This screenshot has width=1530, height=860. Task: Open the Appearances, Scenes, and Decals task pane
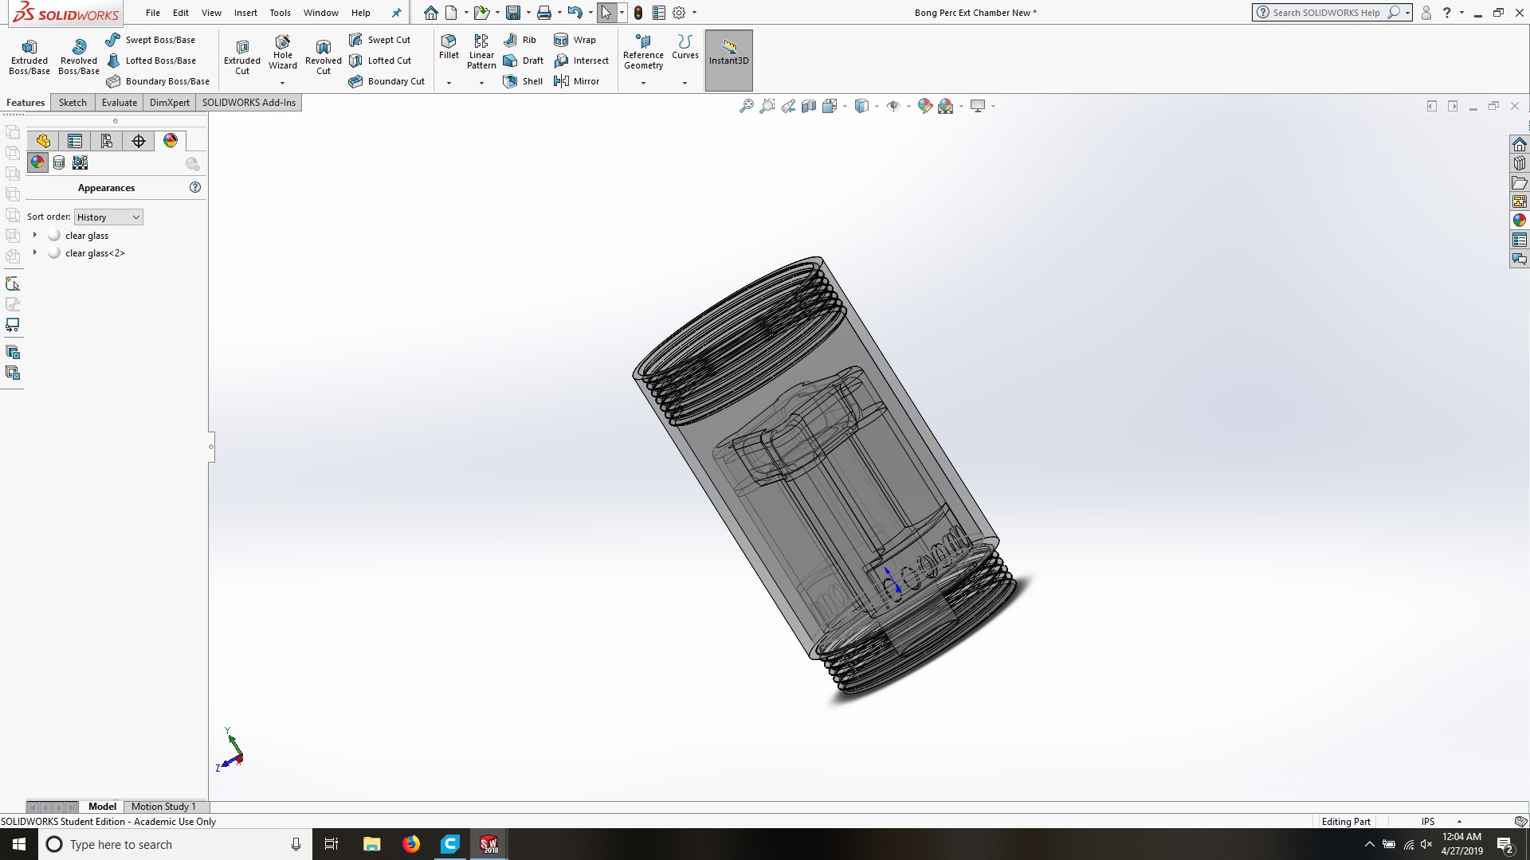pyautogui.click(x=1520, y=221)
